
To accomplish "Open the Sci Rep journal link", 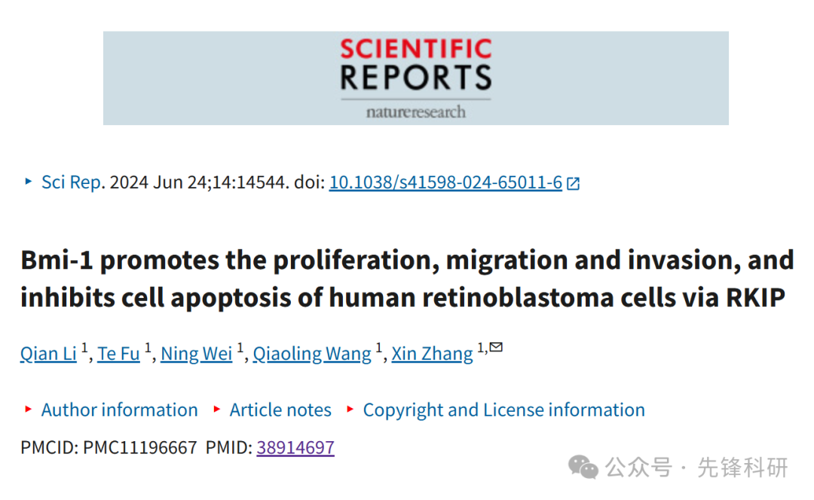I will [x=72, y=183].
